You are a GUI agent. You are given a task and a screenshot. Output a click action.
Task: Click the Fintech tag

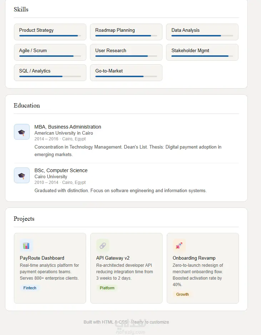click(x=30, y=288)
